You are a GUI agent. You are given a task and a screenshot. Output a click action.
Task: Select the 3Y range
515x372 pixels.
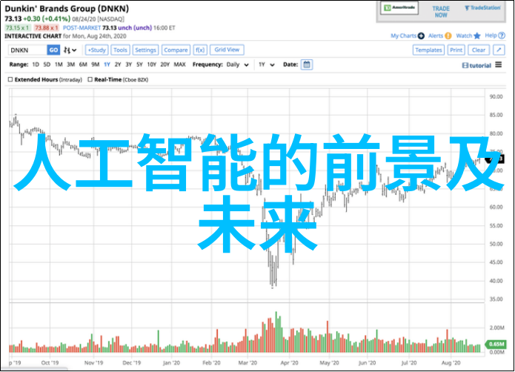(128, 64)
